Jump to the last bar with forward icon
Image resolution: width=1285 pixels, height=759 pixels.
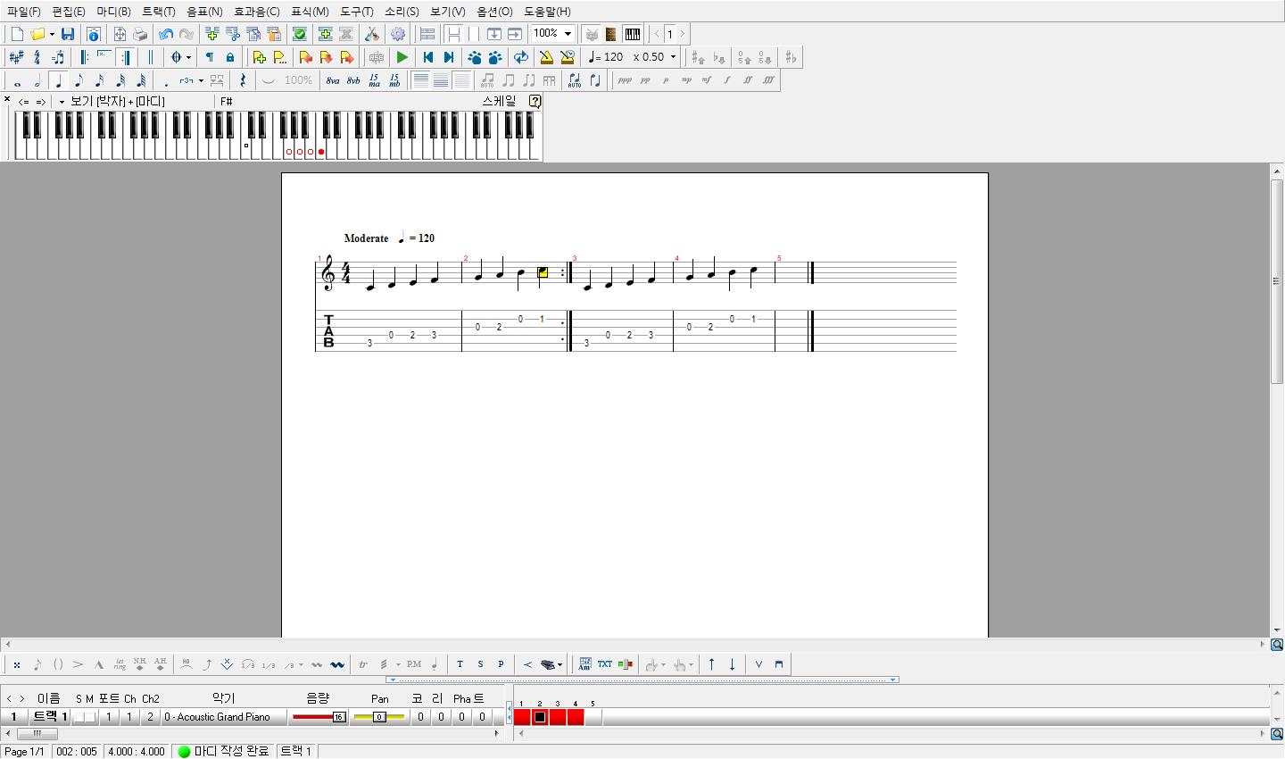[449, 57]
